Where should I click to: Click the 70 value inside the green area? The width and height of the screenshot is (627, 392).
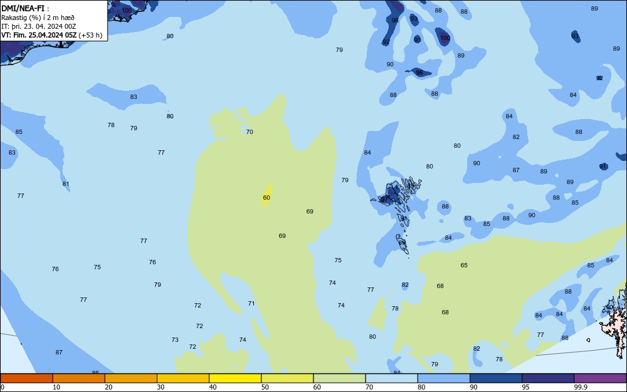pyautogui.click(x=250, y=132)
